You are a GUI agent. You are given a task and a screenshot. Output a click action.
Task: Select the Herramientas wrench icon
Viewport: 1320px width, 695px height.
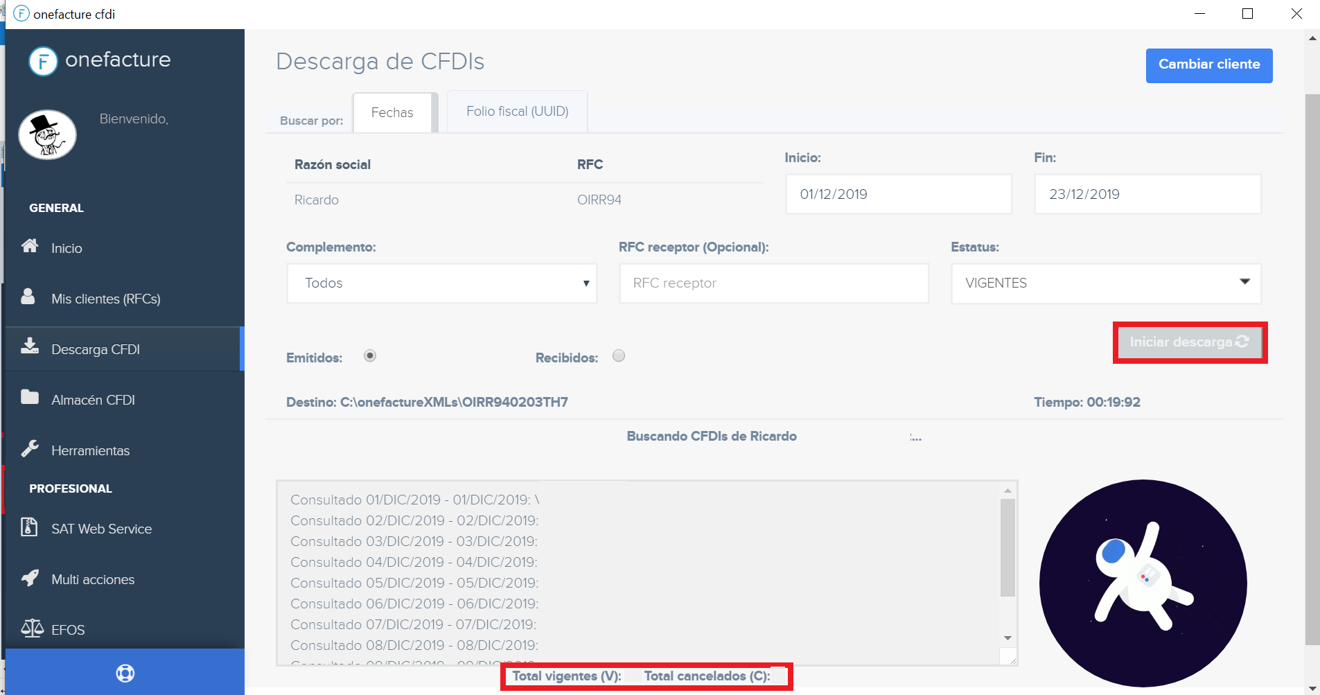(x=30, y=448)
